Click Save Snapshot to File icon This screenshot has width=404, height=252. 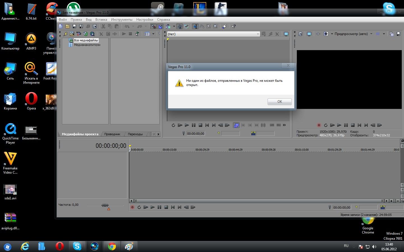[x=398, y=34]
